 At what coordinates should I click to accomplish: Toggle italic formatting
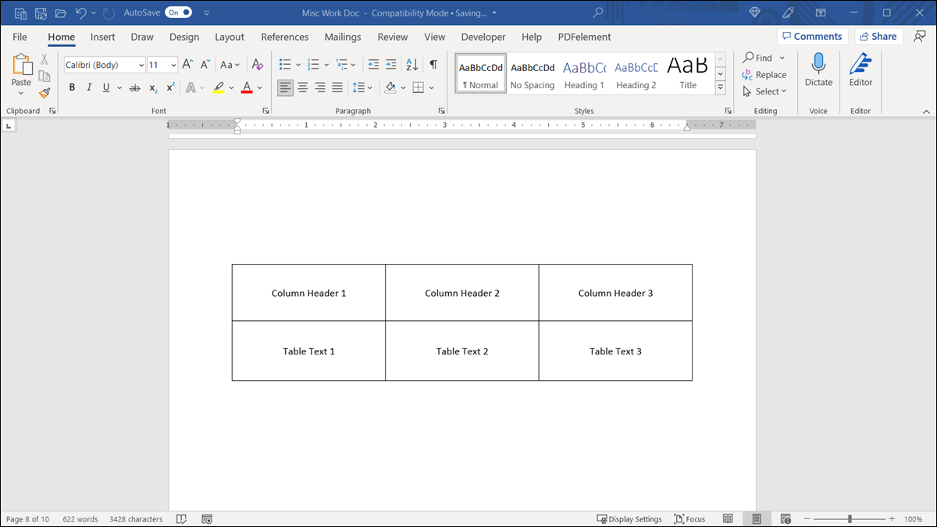click(x=88, y=87)
